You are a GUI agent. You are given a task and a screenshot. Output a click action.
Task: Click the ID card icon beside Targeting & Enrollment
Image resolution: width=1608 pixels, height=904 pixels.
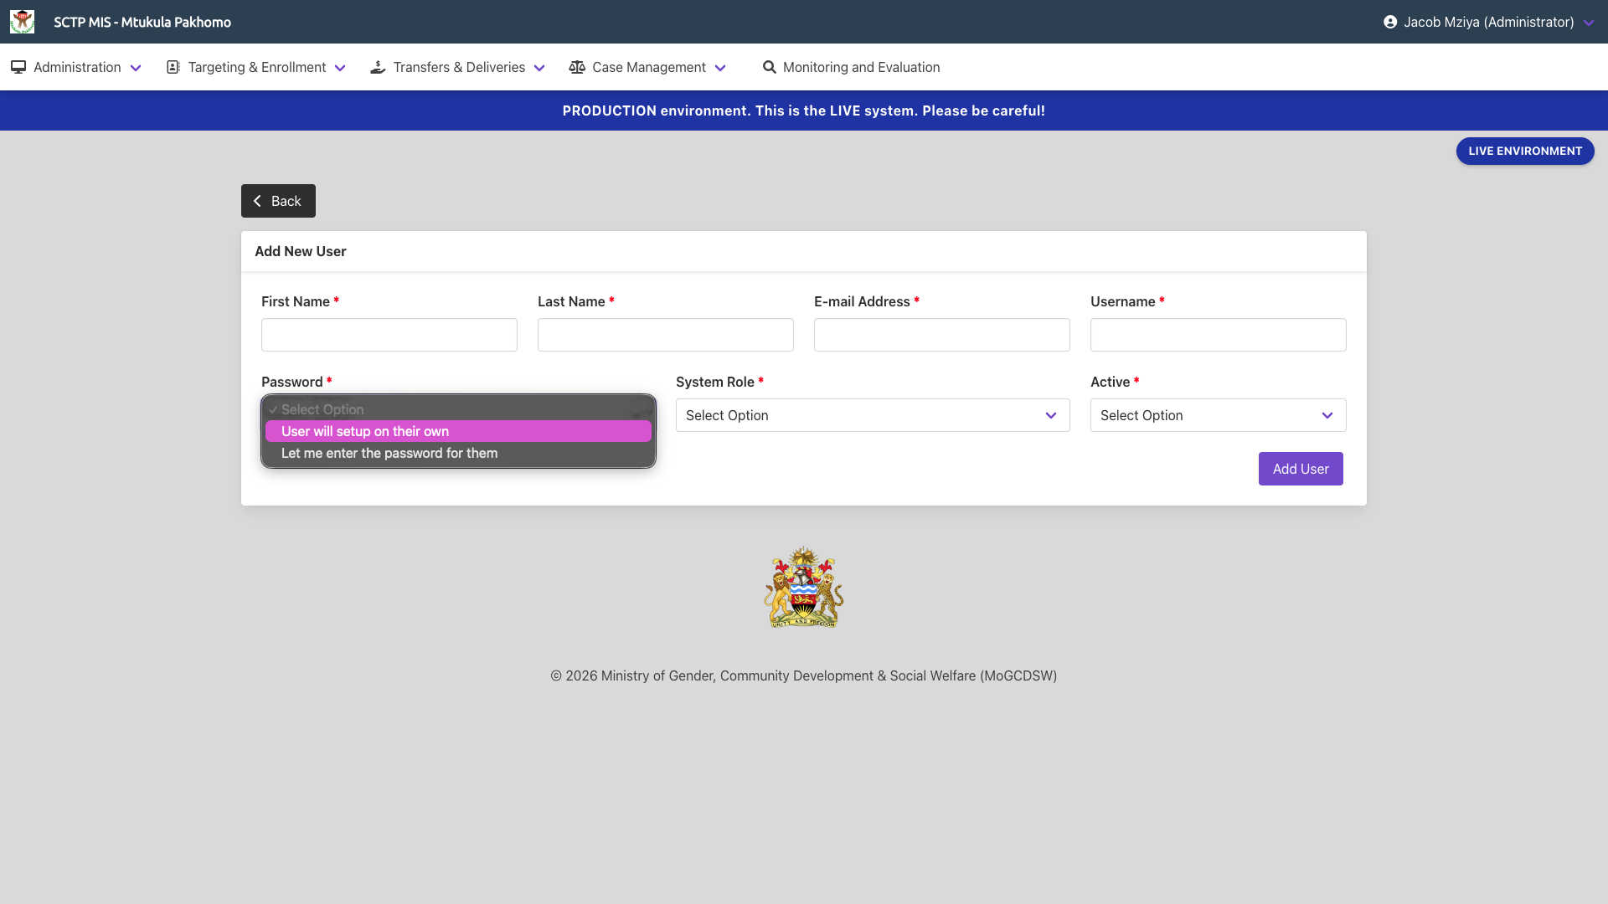[173, 67]
